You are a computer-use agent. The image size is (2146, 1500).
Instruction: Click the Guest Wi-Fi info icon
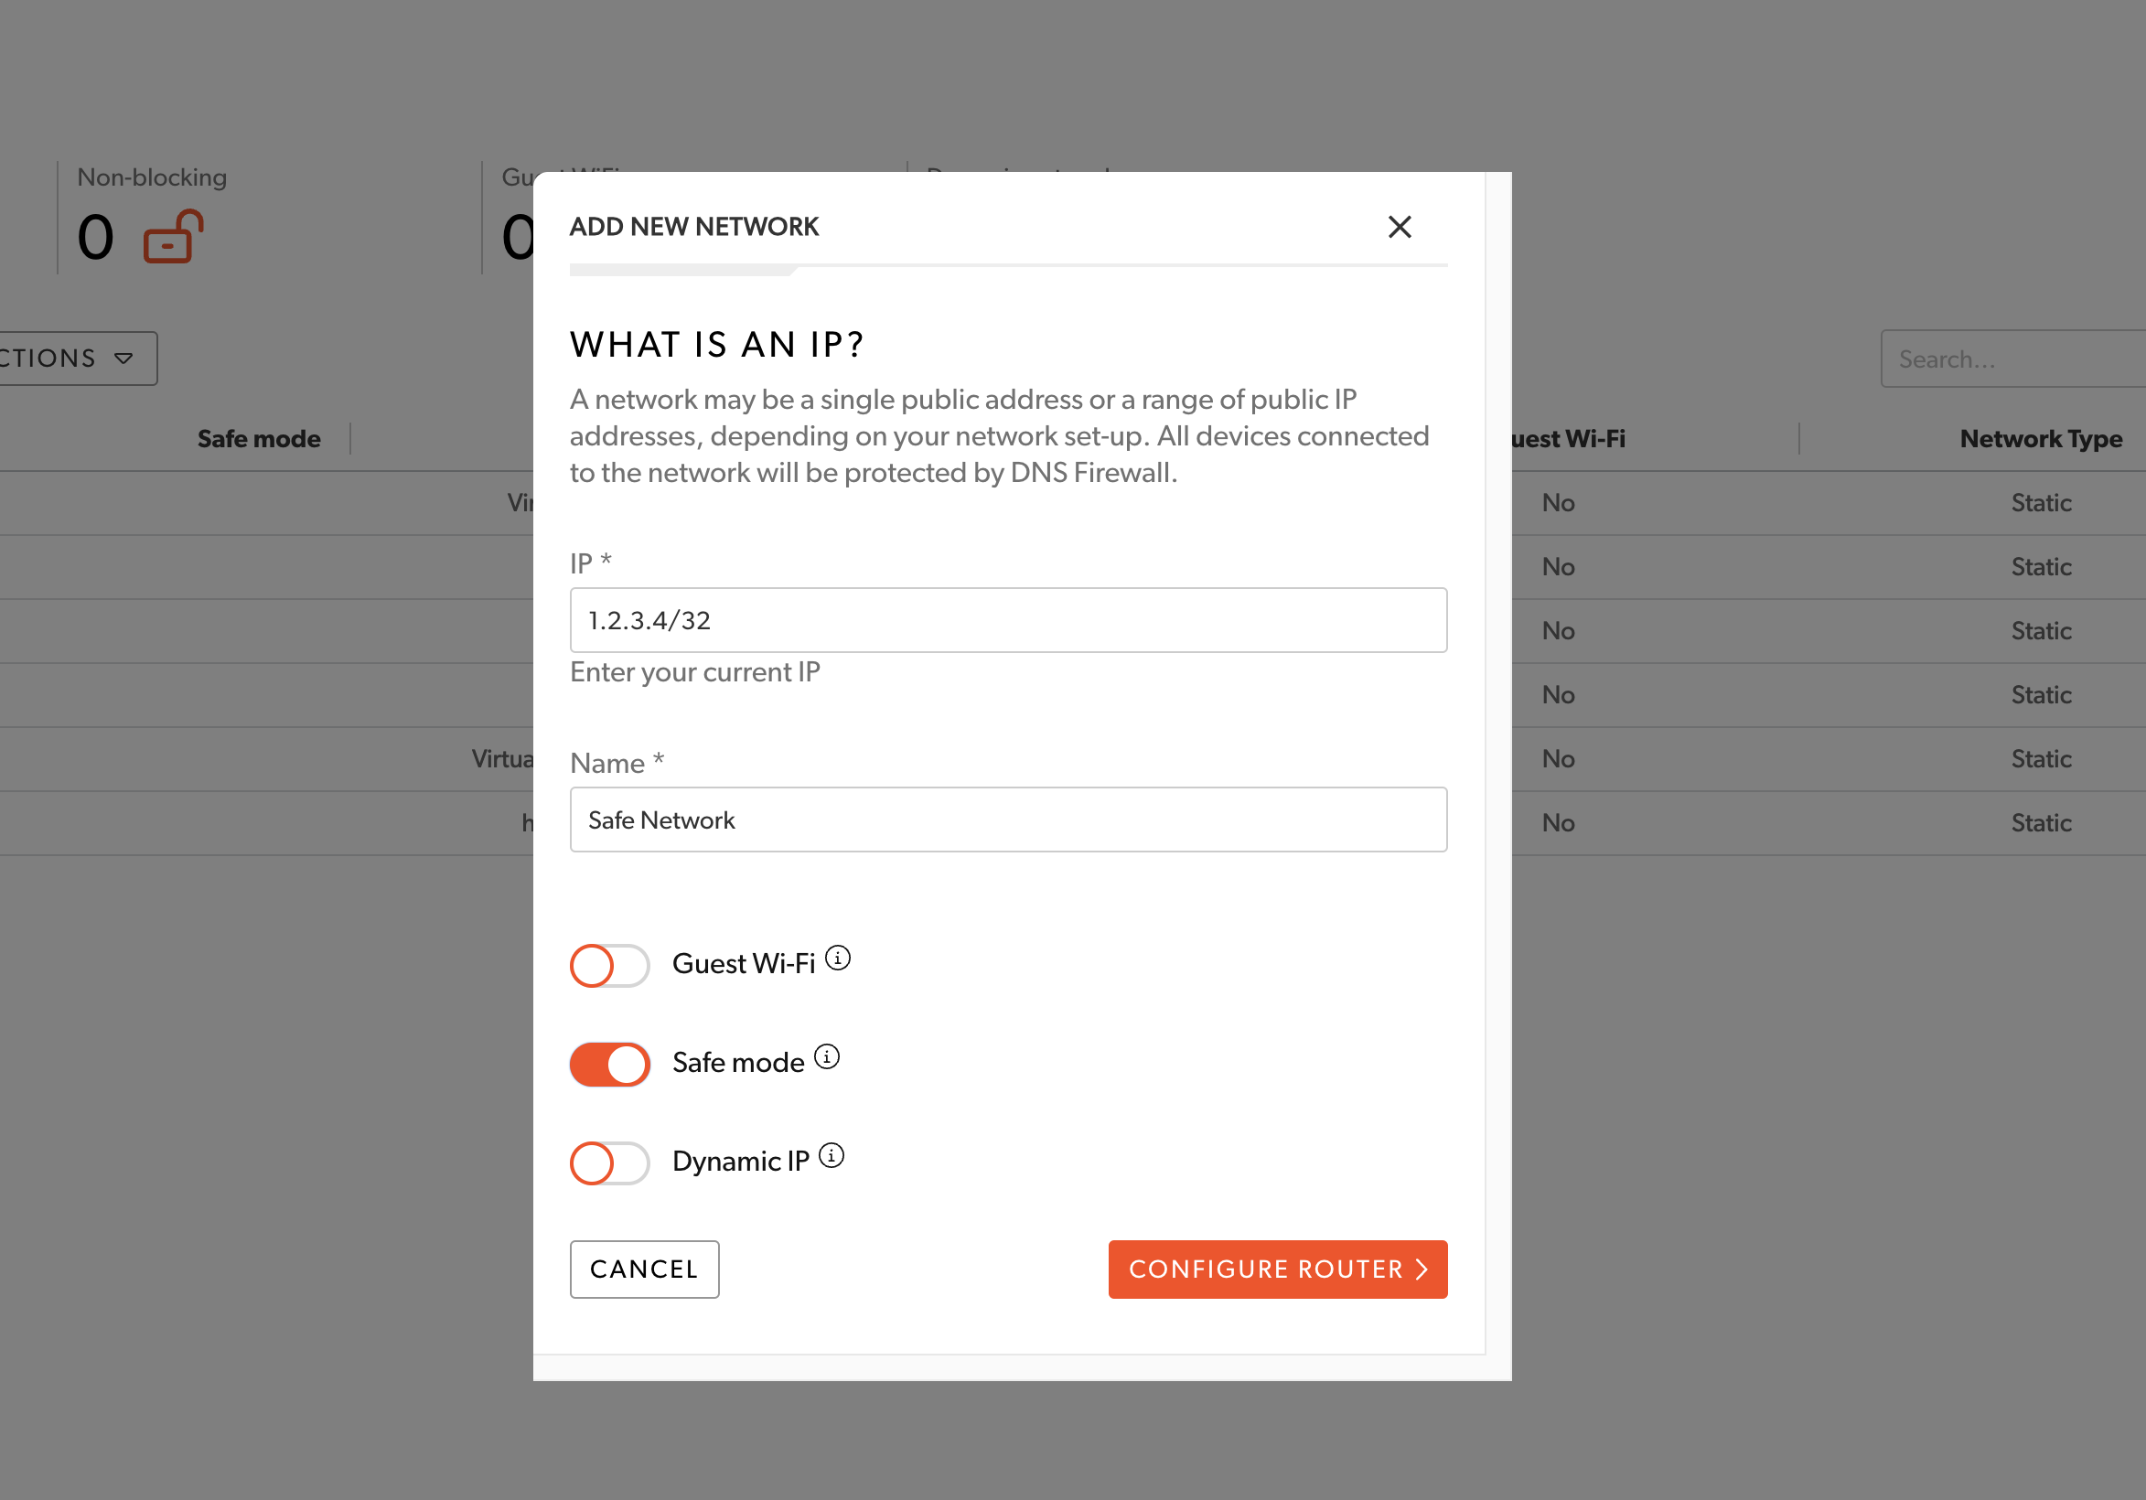pos(838,958)
